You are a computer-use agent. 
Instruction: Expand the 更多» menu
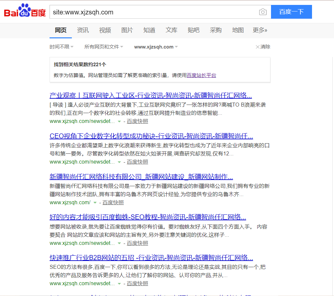260,30
